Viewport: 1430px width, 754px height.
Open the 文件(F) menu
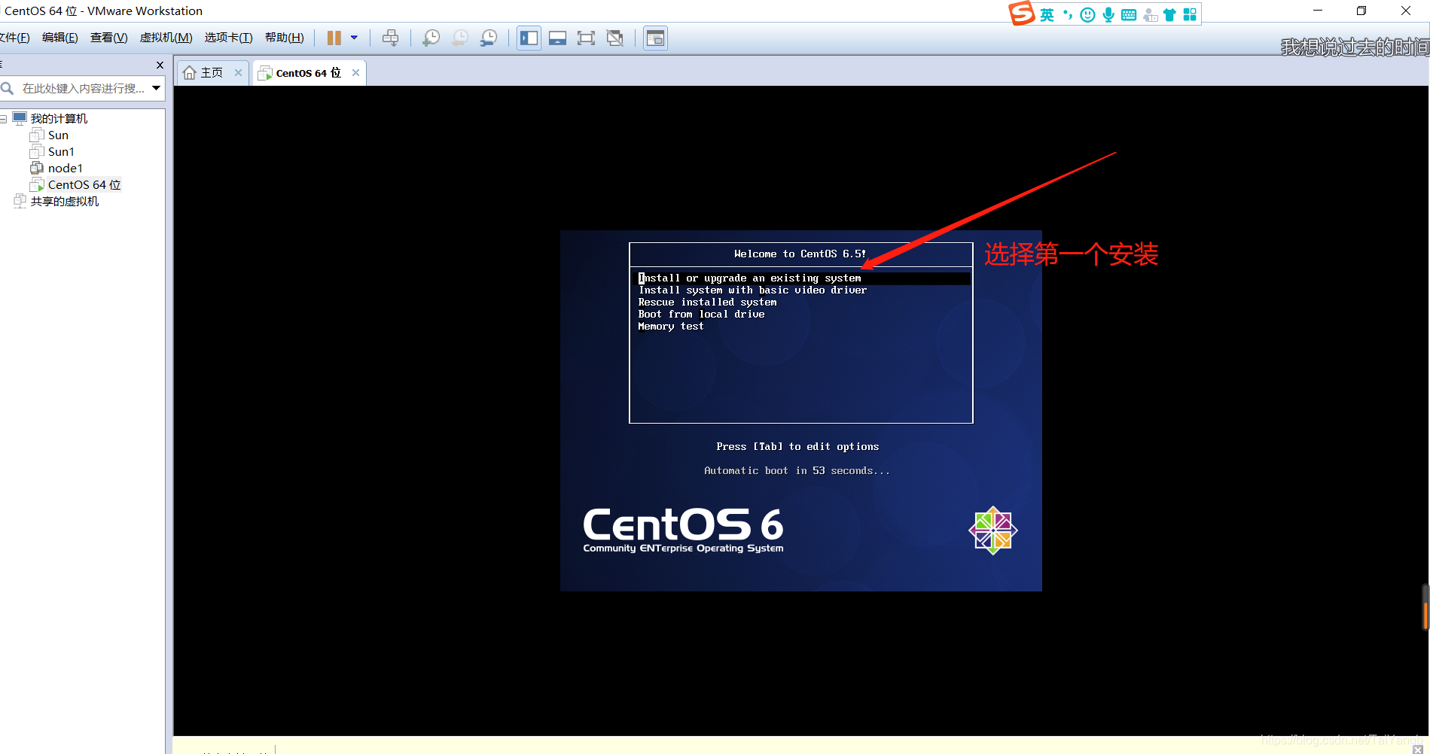pyautogui.click(x=14, y=38)
